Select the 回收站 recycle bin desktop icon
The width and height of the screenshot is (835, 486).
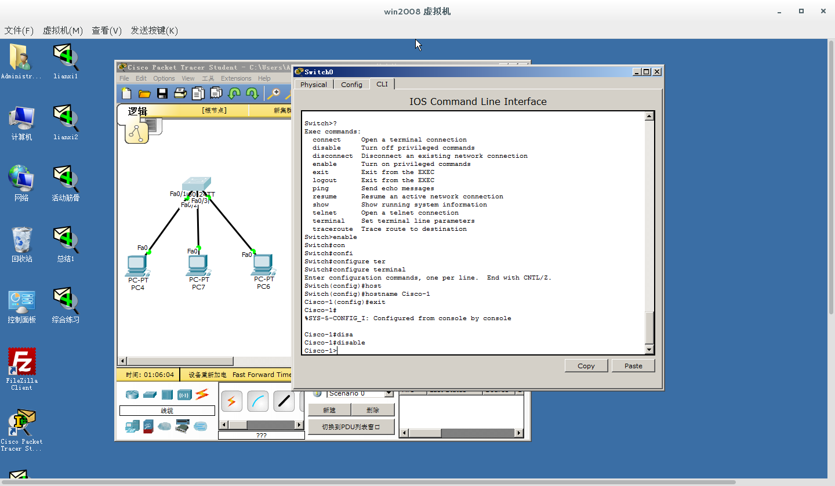[22, 244]
